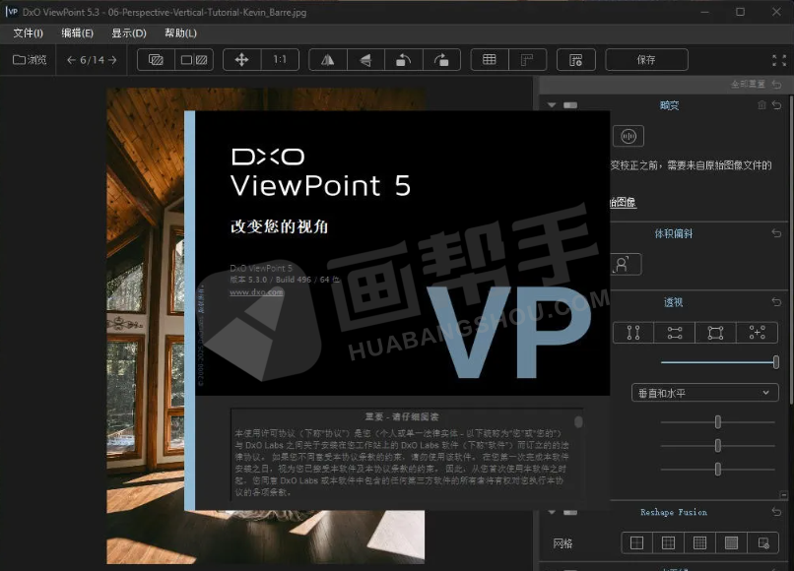Open www.dxo.com link in splash

256,292
